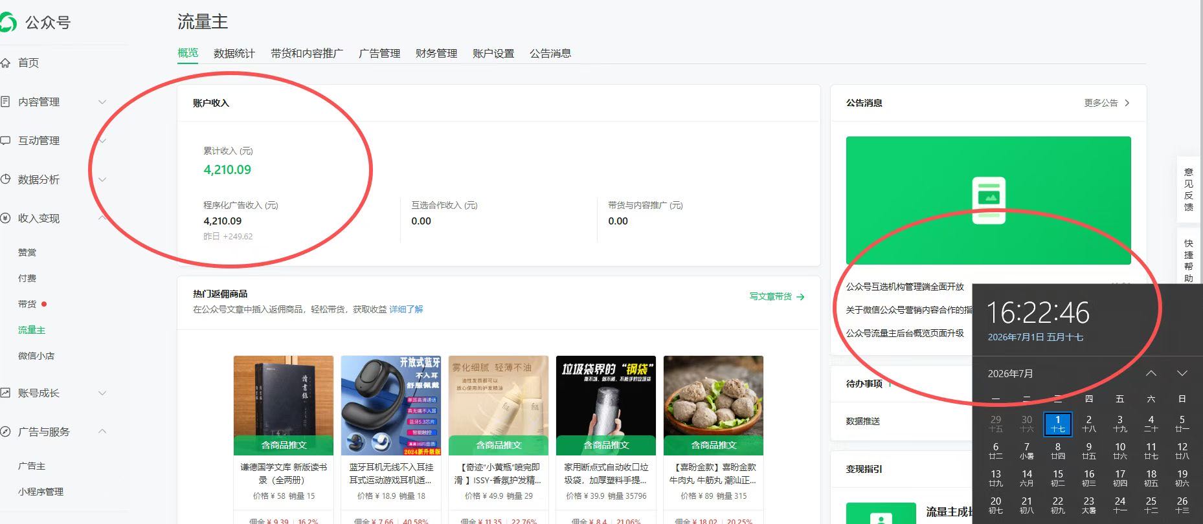Open announcement 公众号互选机构管理端全面开放
This screenshot has width=1203, height=524.
point(905,287)
